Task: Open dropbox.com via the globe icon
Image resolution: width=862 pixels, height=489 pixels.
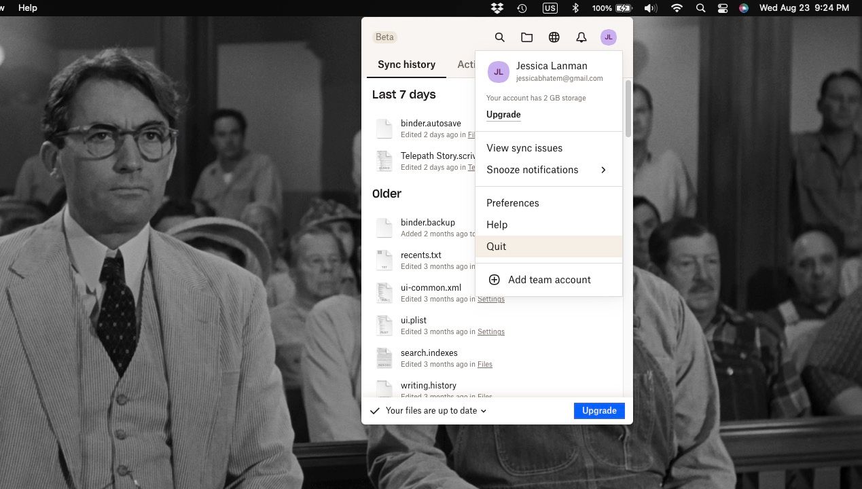Action: point(554,37)
